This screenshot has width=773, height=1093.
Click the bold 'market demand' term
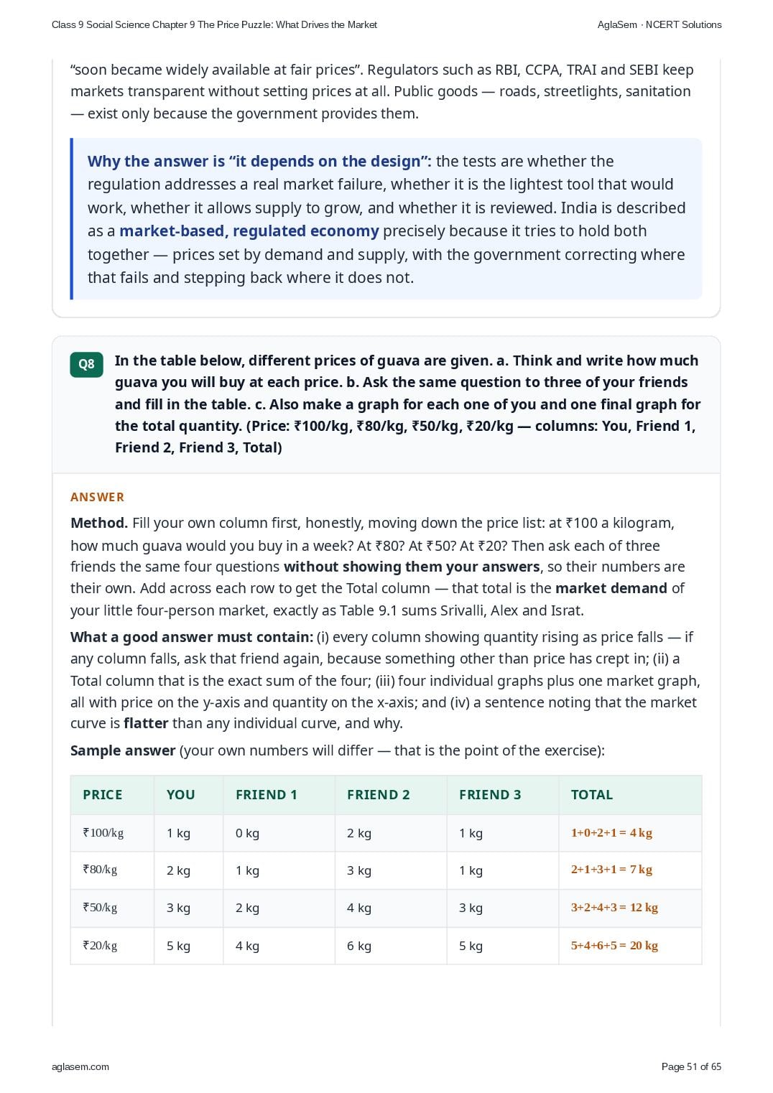[x=611, y=588]
